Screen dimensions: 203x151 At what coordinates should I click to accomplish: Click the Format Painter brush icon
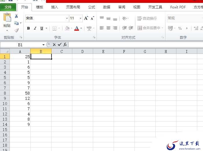point(16,30)
